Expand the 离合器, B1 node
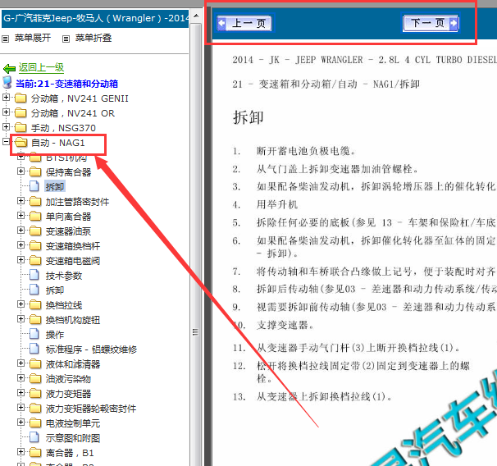Viewport: 497px width, 466px height. click(21, 452)
